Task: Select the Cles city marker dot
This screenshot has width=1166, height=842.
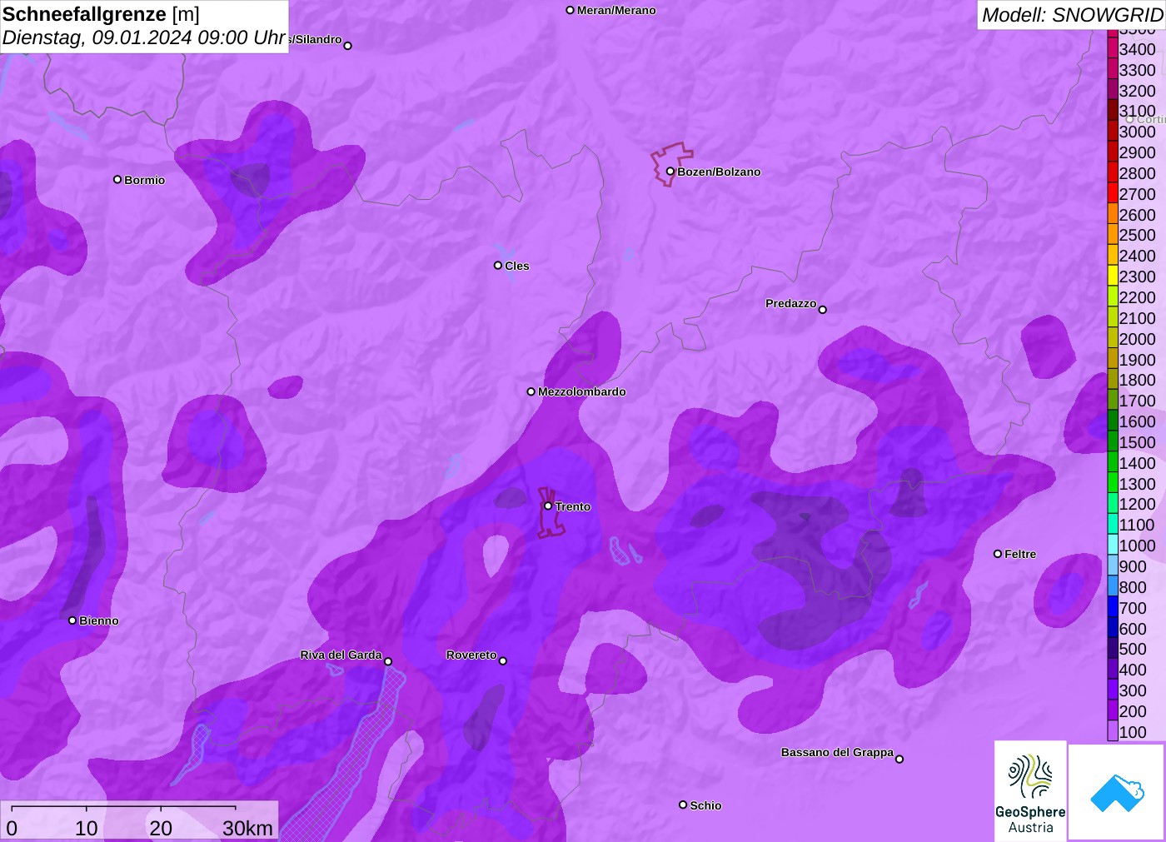Action: pos(498,266)
